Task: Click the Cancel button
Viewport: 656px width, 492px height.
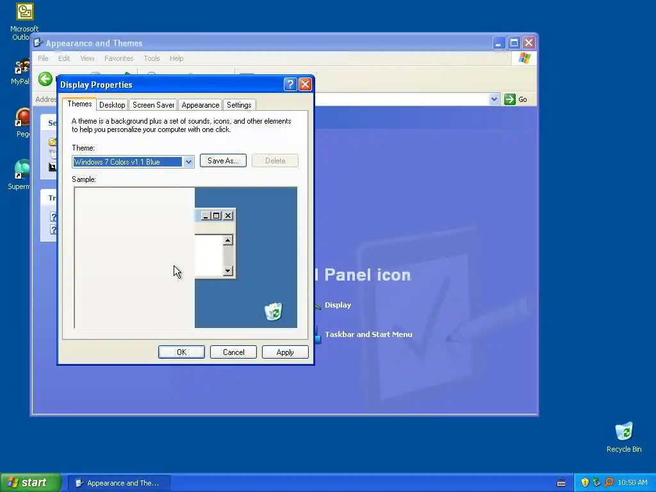Action: click(x=233, y=352)
